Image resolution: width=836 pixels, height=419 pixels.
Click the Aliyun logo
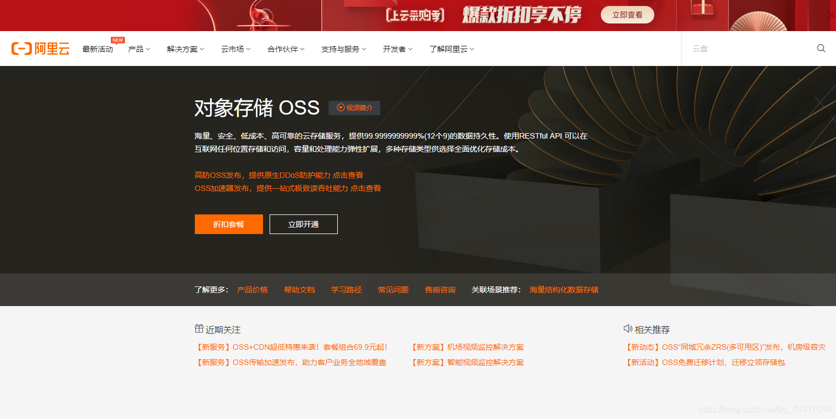(40, 49)
